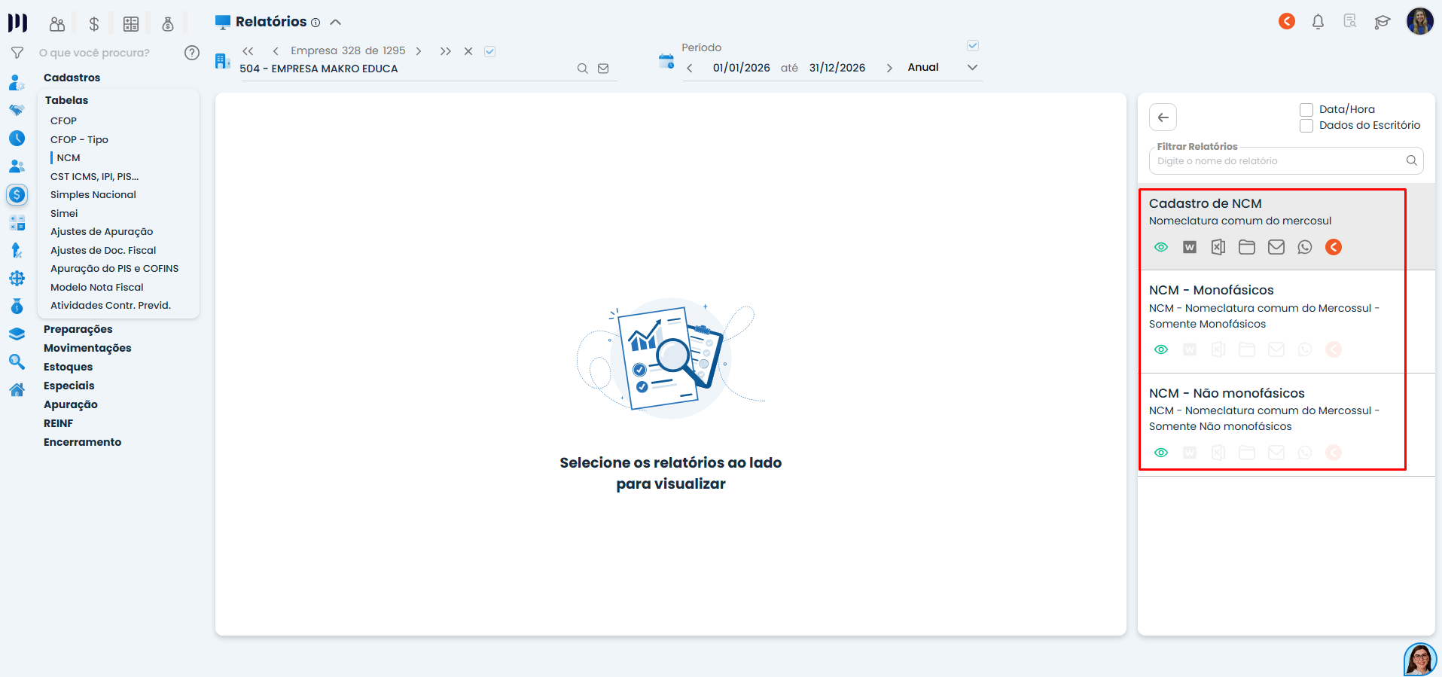Export Cadastro de NCM to Excel
Viewport: 1442px width, 677px height.
coord(1218,247)
